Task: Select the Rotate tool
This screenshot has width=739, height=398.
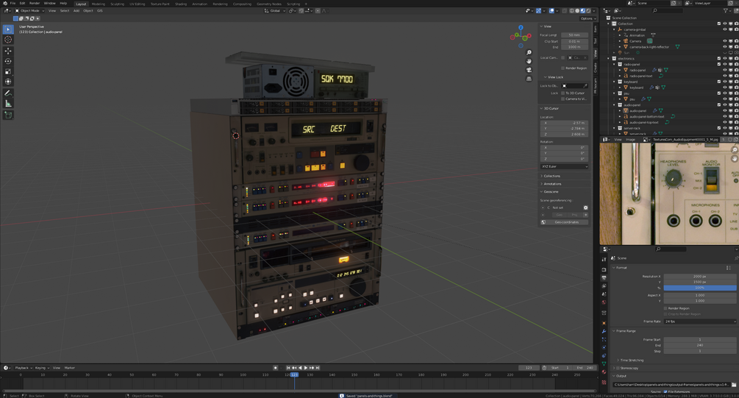Action: point(8,61)
